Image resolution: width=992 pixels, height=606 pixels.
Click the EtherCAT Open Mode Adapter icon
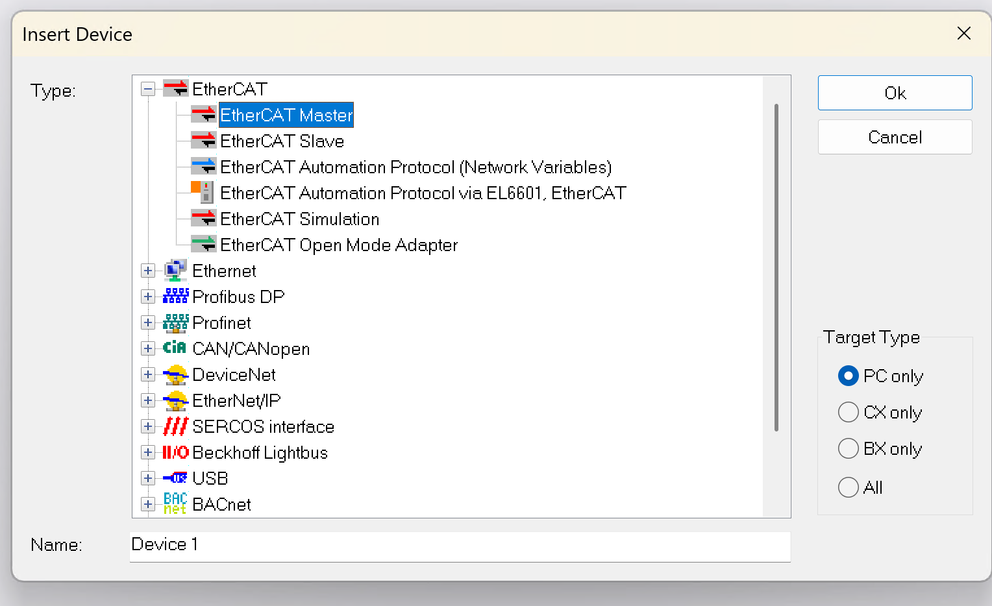[203, 245]
